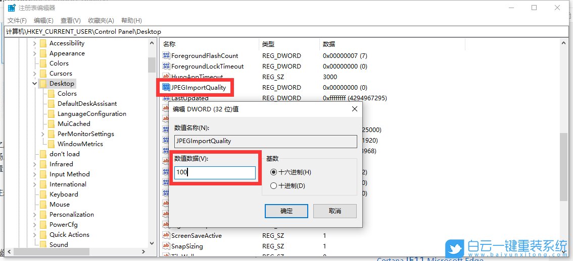This screenshot has width=573, height=261.
Task: Open the 编辑(E) menu
Action: pos(43,21)
